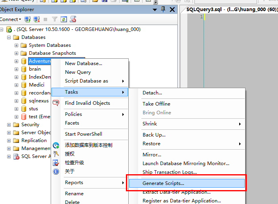Click the Find Invalid Objects icon
This screenshot has height=204, width=278.
[x=56, y=103]
